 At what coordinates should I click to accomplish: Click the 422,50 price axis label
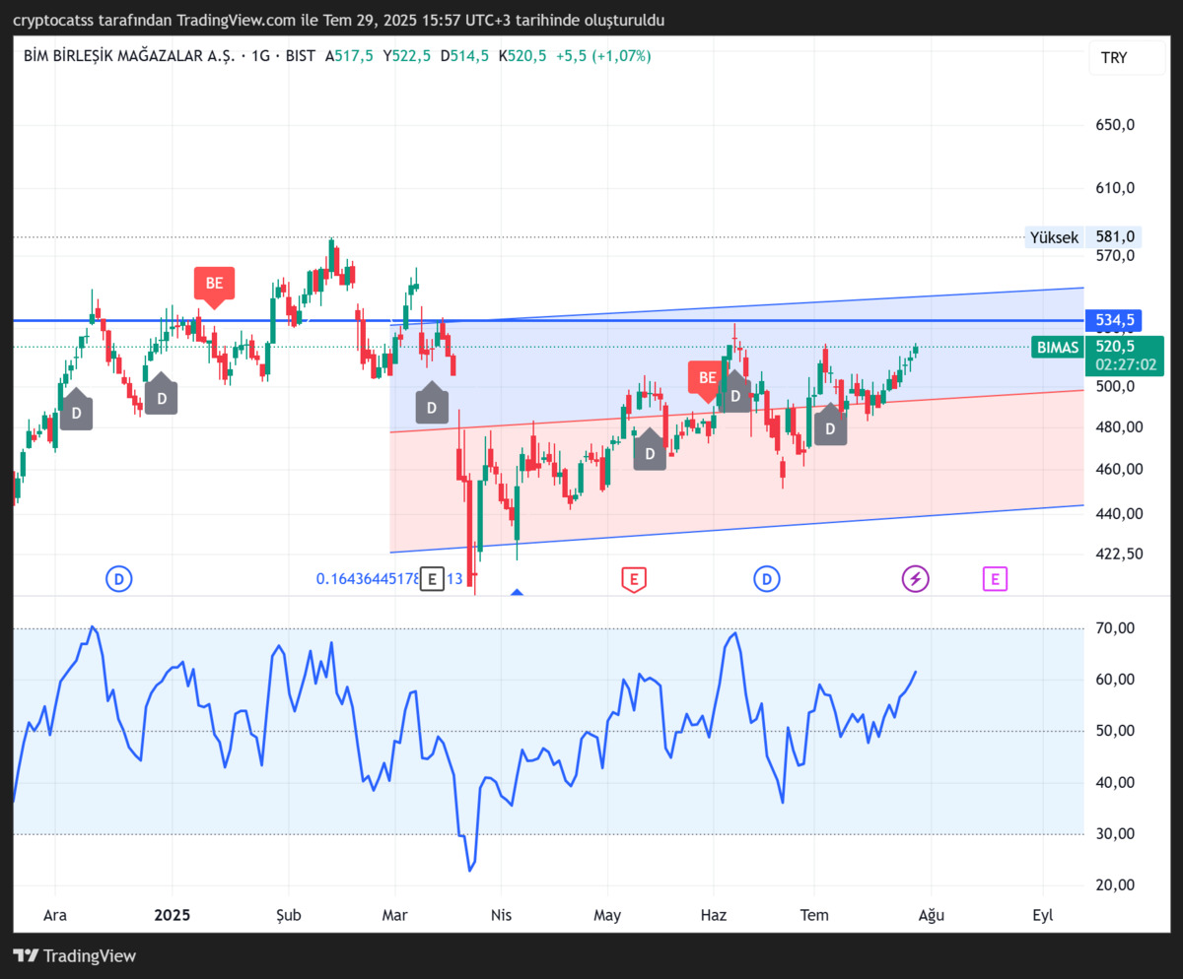[x=1119, y=554]
